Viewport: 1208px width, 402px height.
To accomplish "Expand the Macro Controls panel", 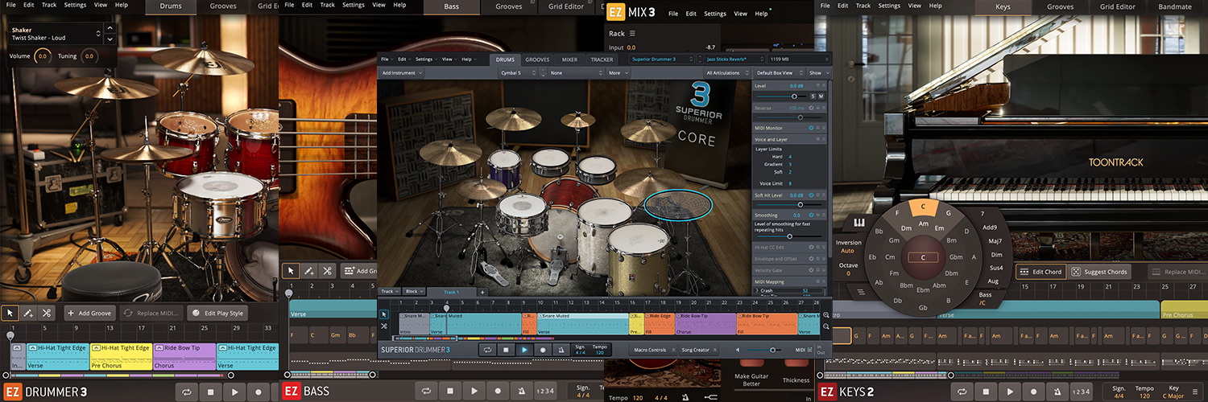I will [x=653, y=350].
